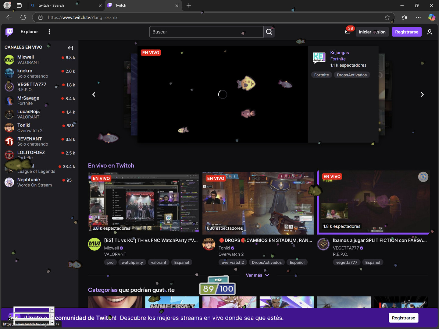Open the three-dot more options menu
The image size is (439, 329).
(49, 32)
